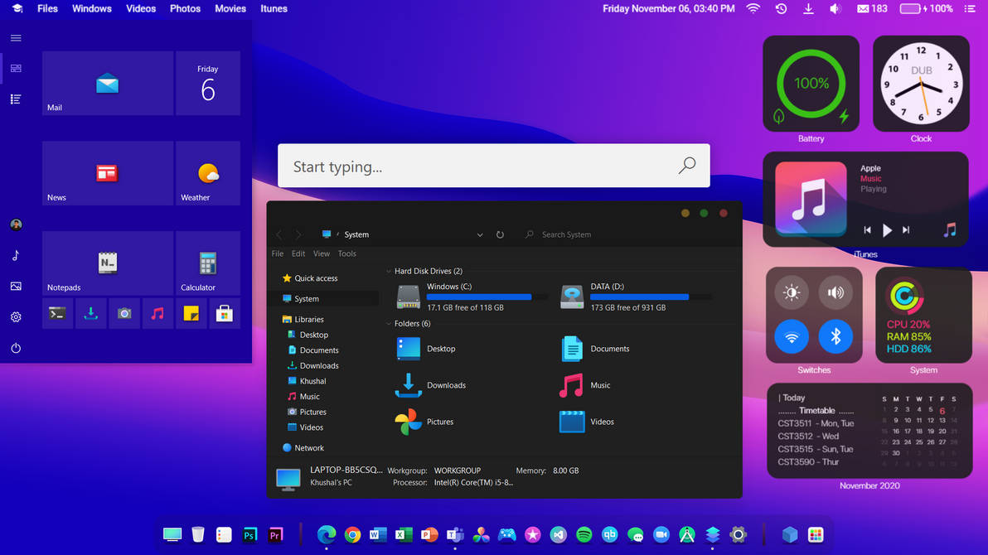Viewport: 988px width, 555px height.
Task: Launch Spotify from the dock
Action: [584, 535]
